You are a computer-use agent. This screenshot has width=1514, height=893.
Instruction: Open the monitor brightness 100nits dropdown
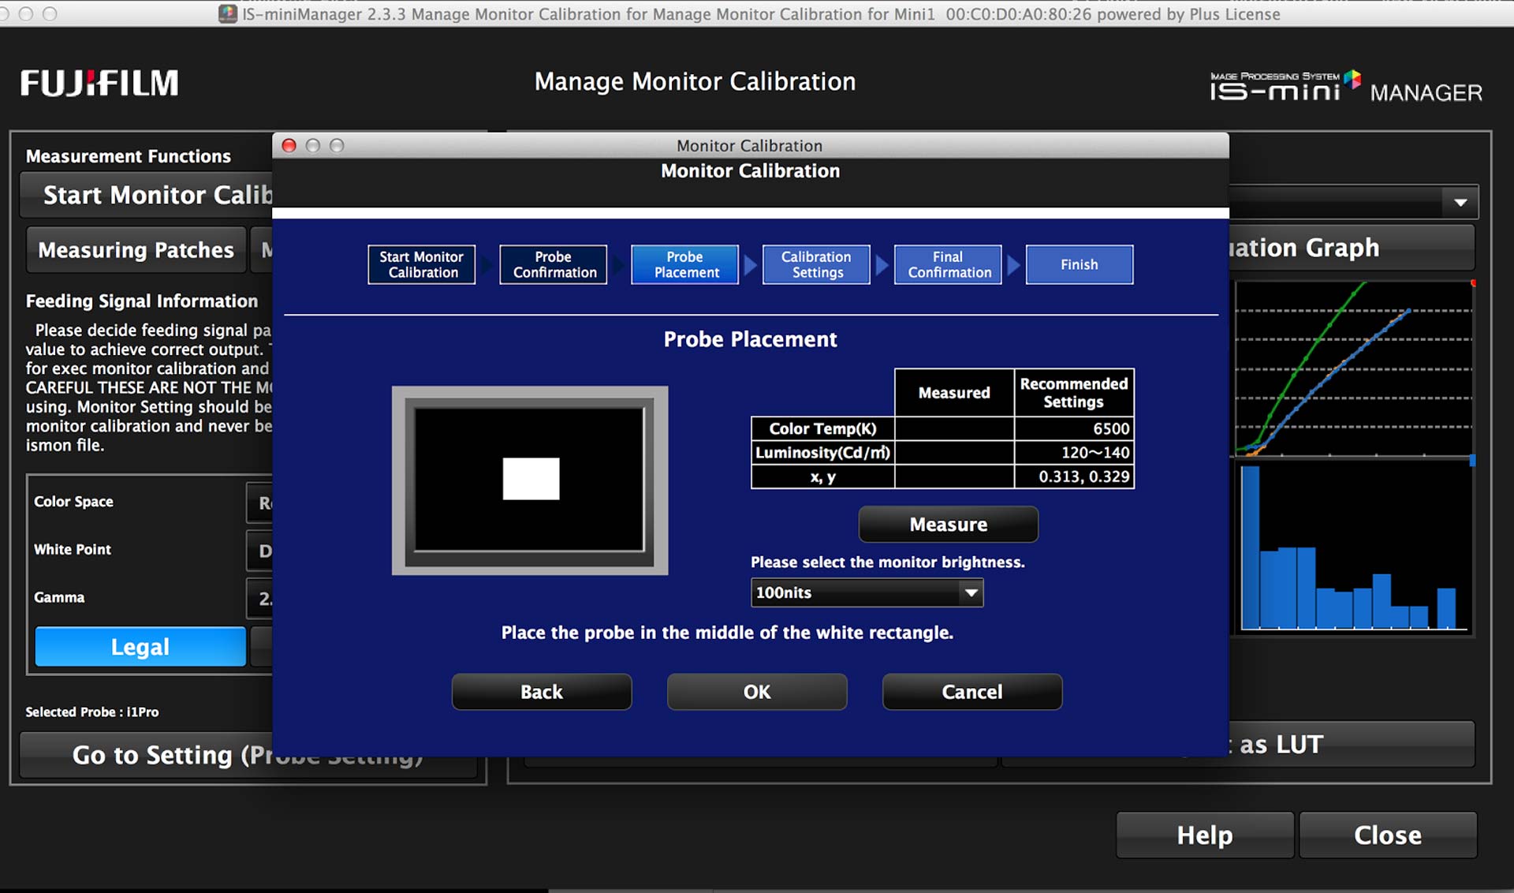(866, 592)
